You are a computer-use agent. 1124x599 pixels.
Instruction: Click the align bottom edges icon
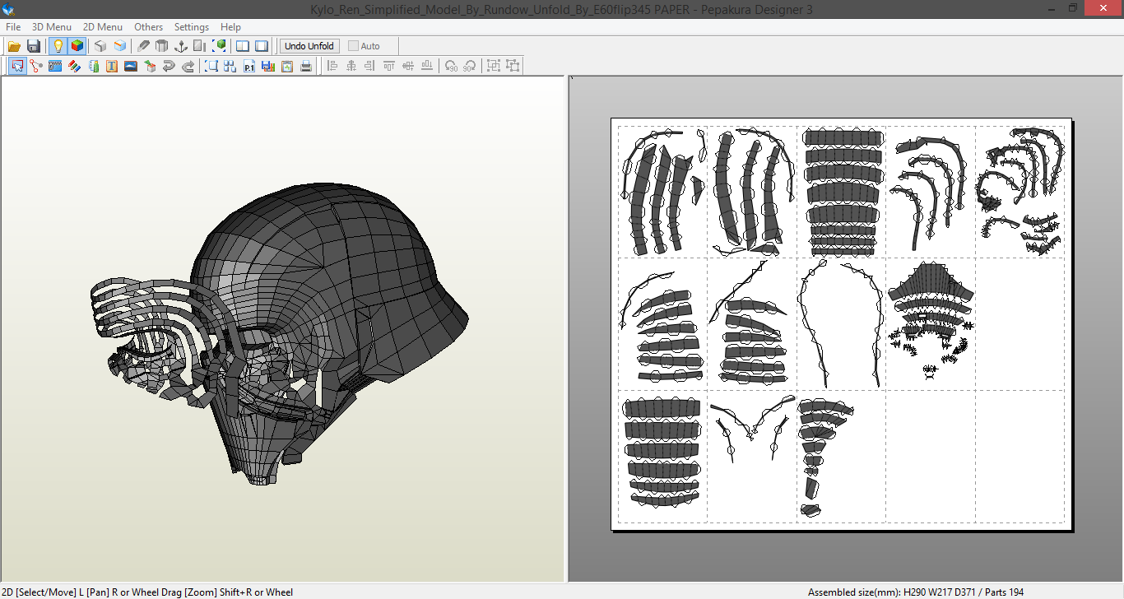tap(427, 66)
